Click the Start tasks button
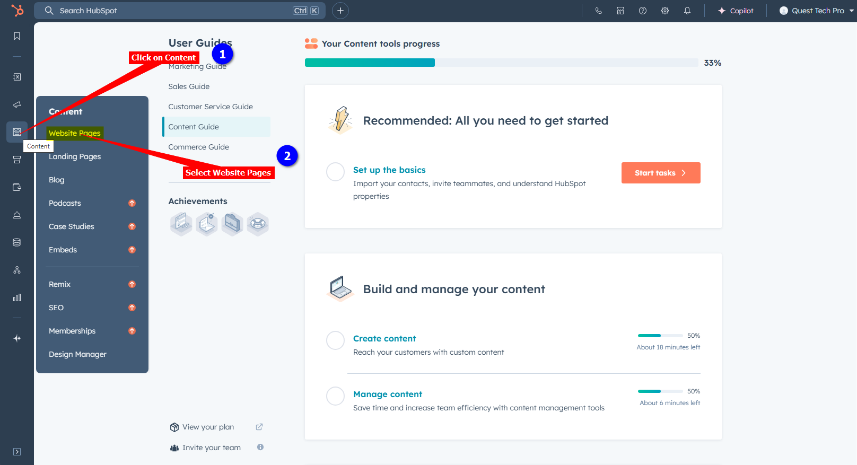Screen dimensions: 857x465 661,173
